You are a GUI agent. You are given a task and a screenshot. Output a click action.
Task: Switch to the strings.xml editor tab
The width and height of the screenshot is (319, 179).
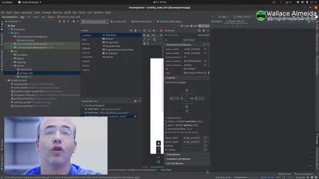coord(118,21)
